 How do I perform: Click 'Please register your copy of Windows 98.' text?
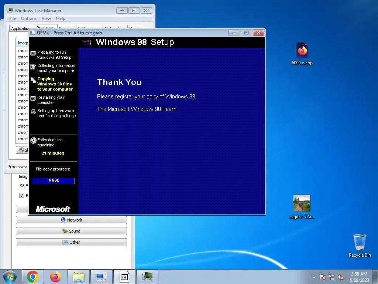[147, 97]
